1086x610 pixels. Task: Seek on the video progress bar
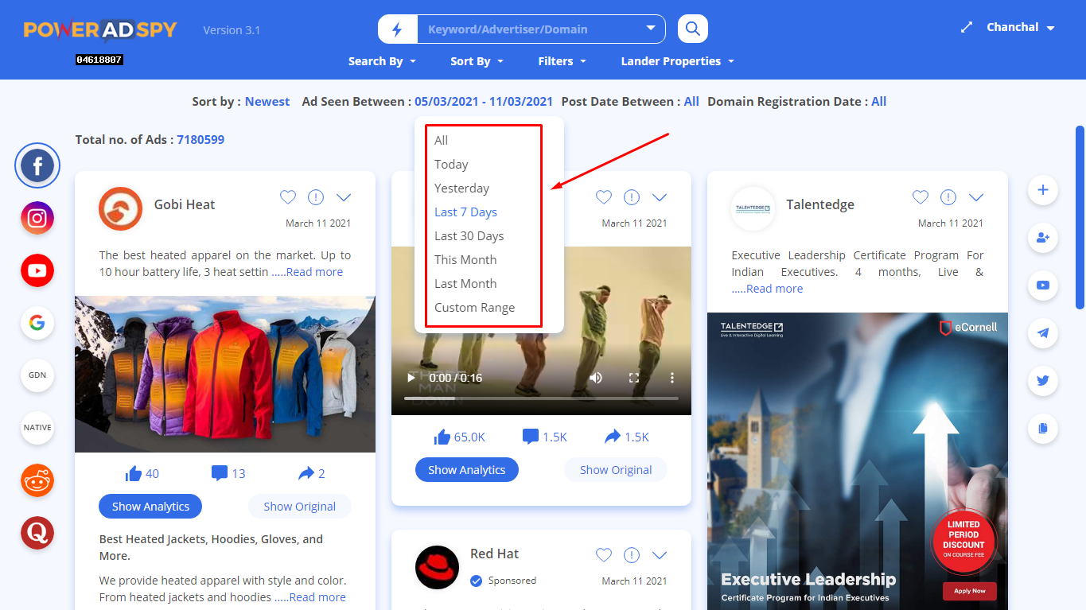pos(541,398)
